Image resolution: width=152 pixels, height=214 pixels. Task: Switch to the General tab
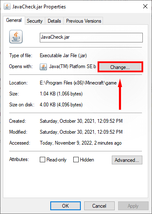coord(14,20)
